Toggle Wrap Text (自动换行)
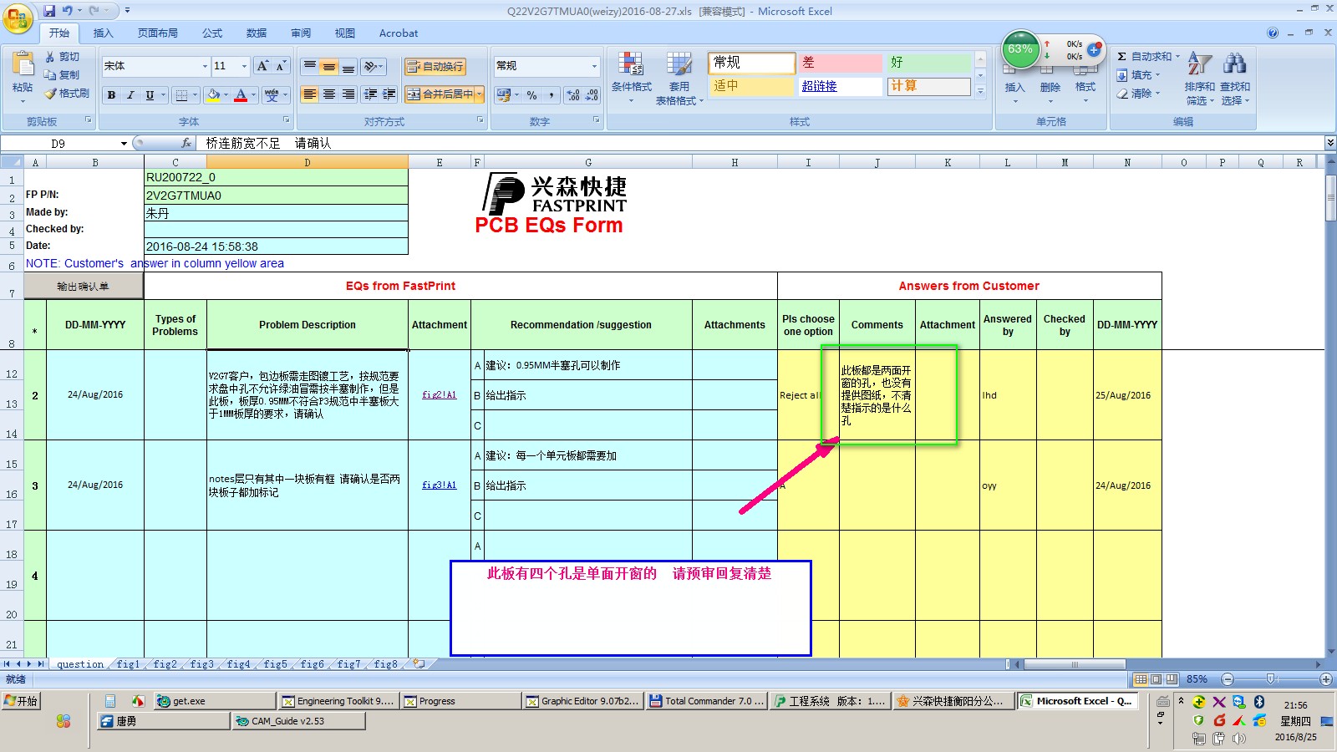The width and height of the screenshot is (1337, 752). coord(435,67)
